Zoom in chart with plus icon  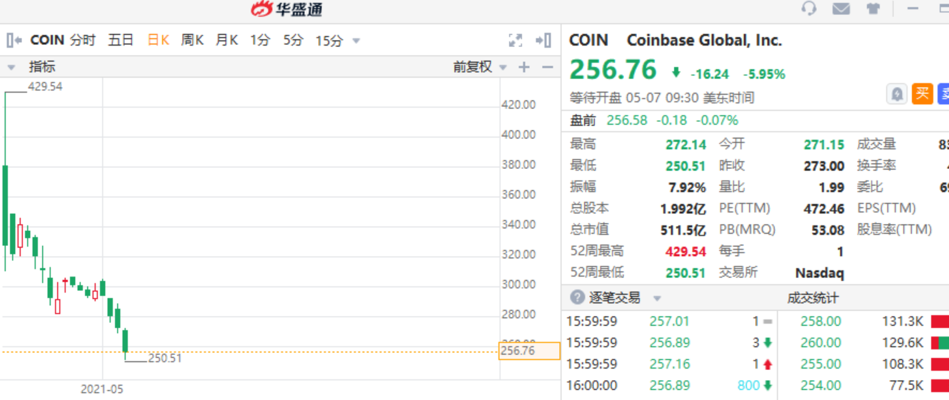[524, 67]
